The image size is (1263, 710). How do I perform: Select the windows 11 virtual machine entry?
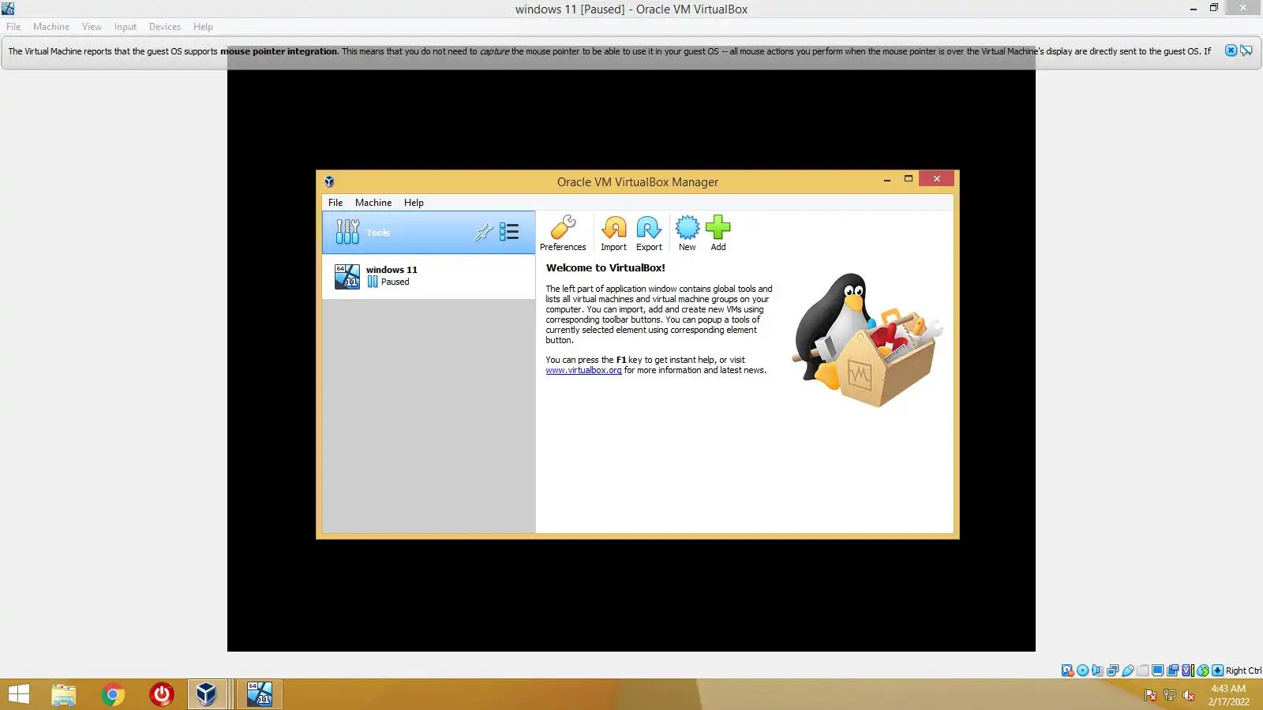429,276
